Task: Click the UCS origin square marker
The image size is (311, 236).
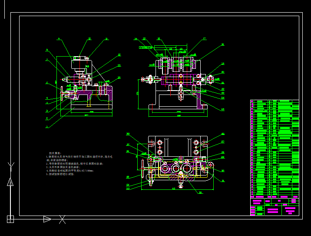Action: click(x=10, y=219)
